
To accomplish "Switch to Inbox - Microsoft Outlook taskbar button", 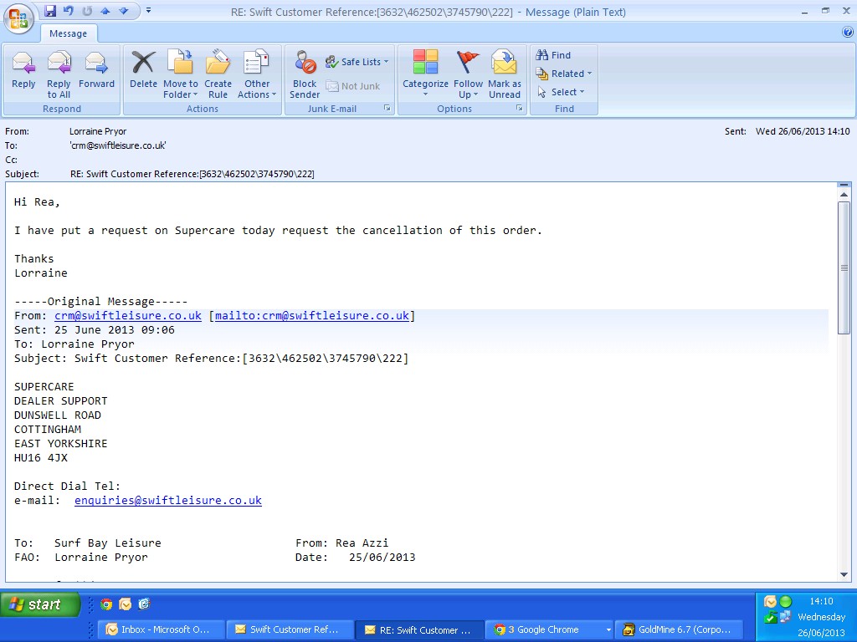I will coord(162,629).
